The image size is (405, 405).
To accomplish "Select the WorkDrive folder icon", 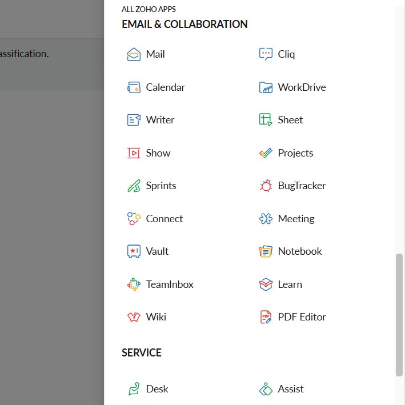I will point(266,87).
